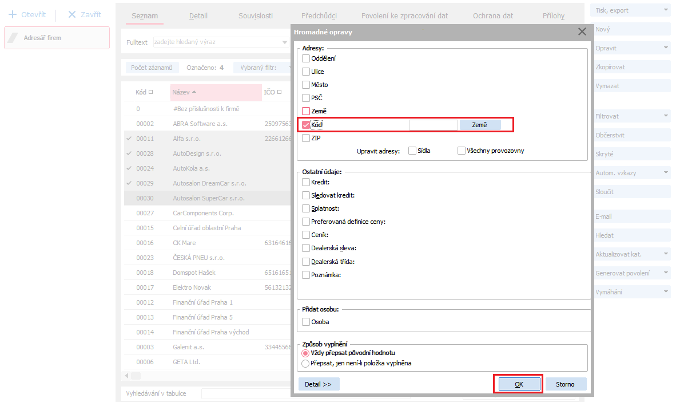The height and width of the screenshot is (402, 676).
Task: Open the Detail tab
Action: click(x=198, y=16)
